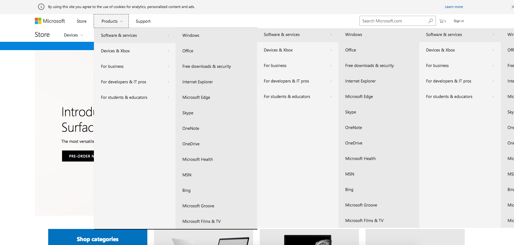Collapse the Products dropdown in the header
514x245 pixels.
click(x=111, y=21)
